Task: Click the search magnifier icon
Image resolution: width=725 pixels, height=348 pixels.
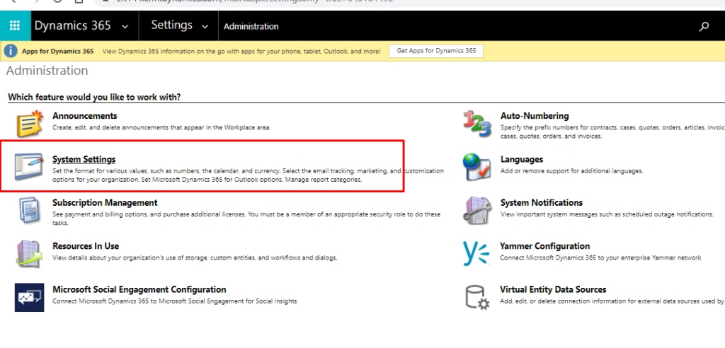Action: [704, 26]
